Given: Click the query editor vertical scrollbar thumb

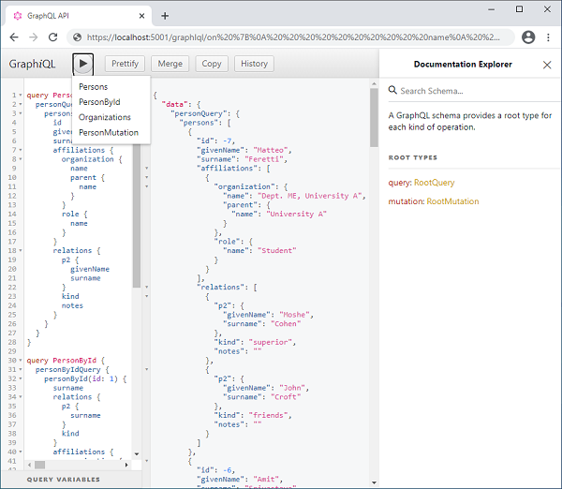Looking at the screenshot, I should tap(136, 215).
